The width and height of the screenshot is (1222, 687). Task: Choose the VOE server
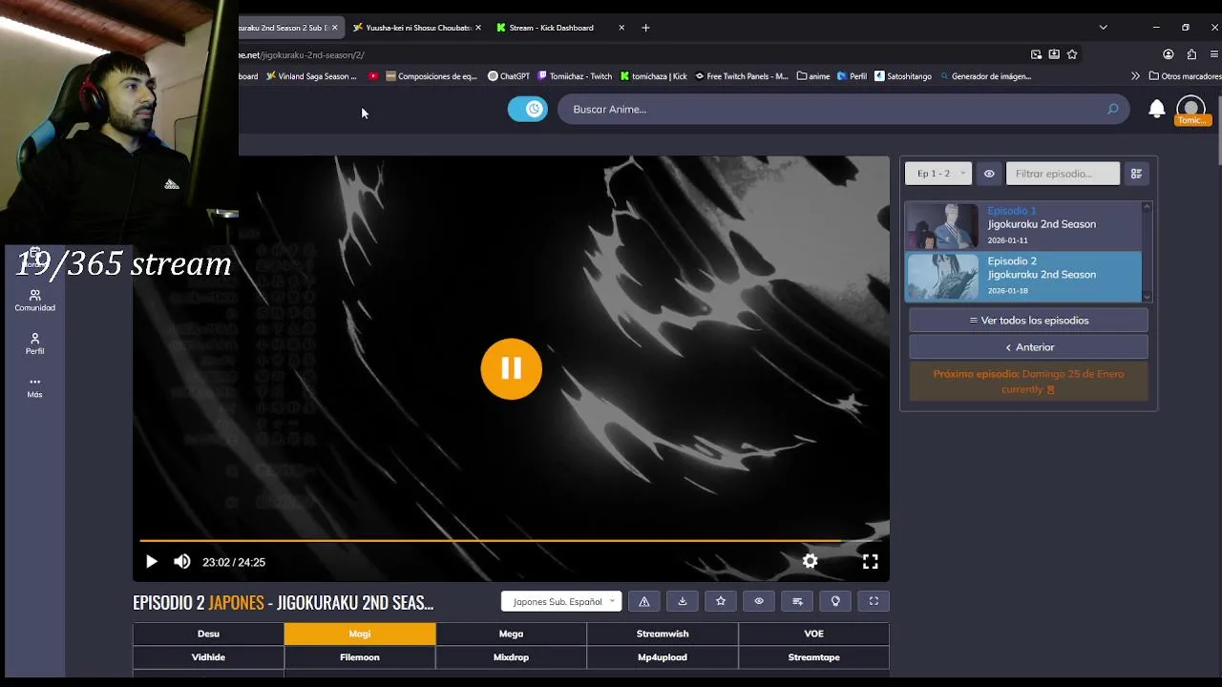tap(813, 634)
